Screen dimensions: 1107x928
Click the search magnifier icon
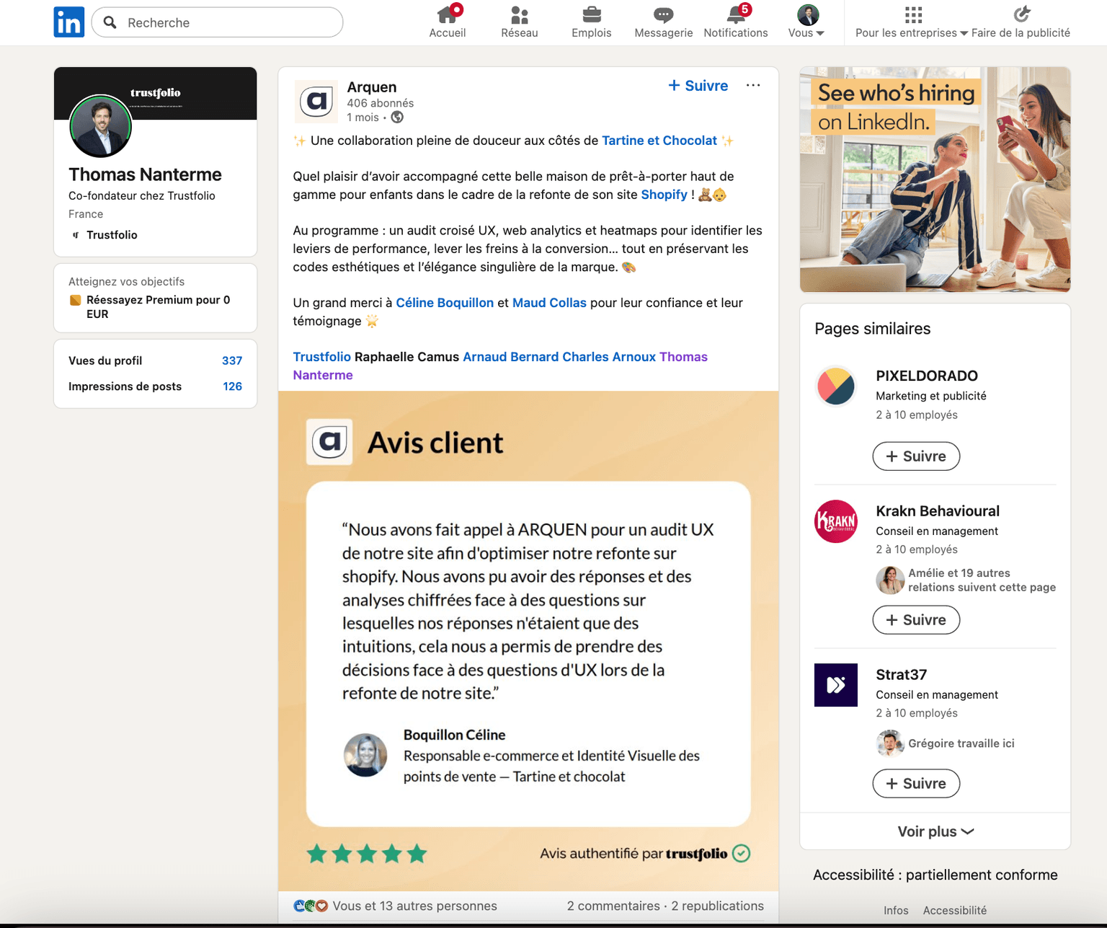110,22
